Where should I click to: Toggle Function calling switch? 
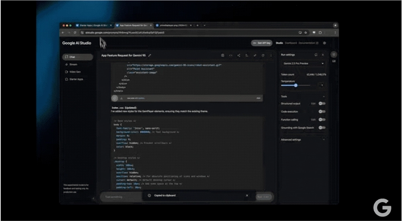(x=322, y=119)
